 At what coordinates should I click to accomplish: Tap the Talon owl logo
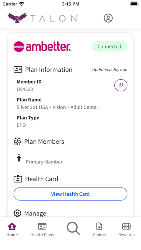coord(17,18)
